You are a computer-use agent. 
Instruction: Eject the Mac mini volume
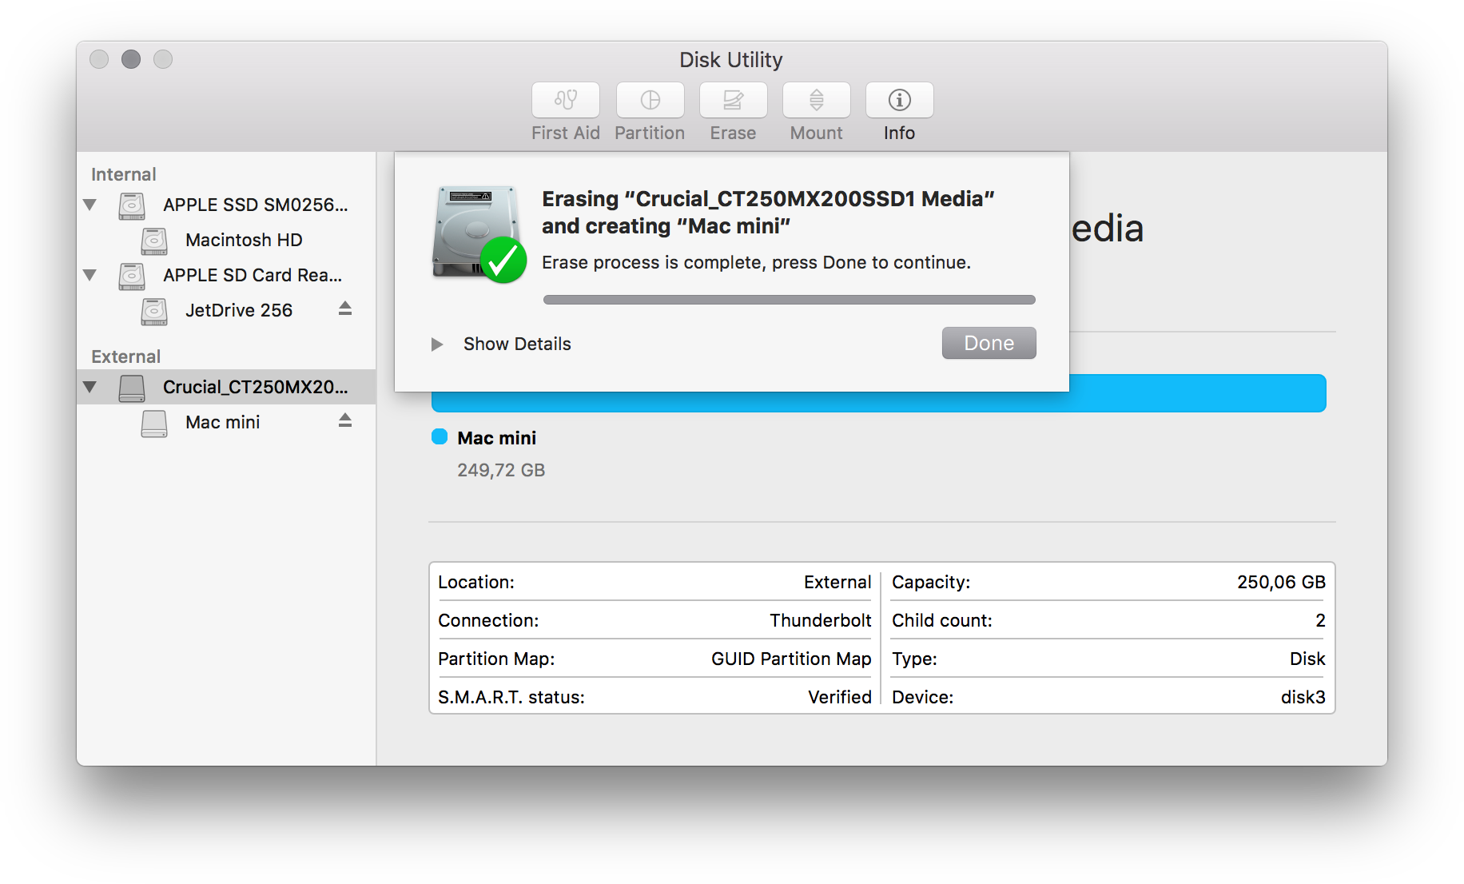point(345,420)
